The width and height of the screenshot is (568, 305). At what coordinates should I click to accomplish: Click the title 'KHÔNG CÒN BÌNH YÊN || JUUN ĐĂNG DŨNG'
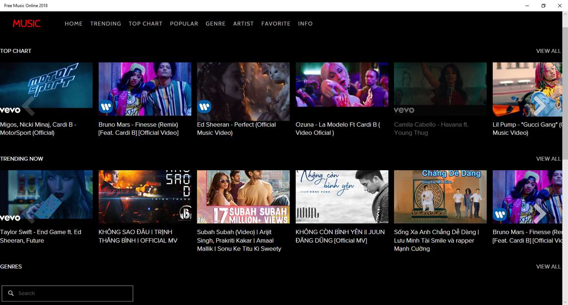(x=340, y=236)
